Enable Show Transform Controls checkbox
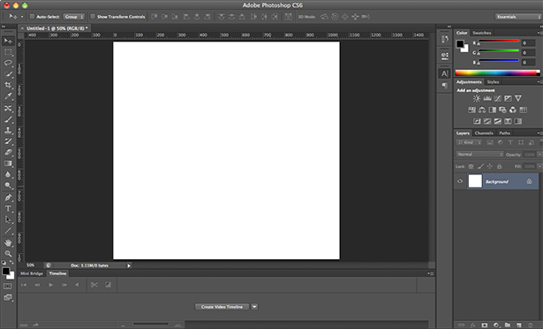 (x=93, y=16)
